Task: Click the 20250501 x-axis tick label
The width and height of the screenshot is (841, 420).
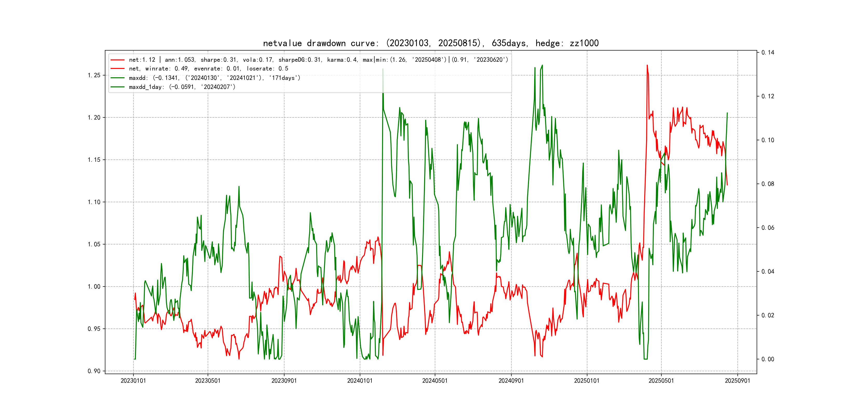Action: coord(661,381)
